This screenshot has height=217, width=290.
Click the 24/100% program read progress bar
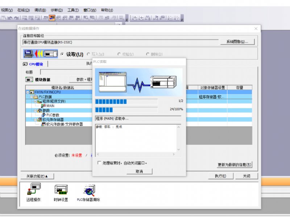pos(126,110)
